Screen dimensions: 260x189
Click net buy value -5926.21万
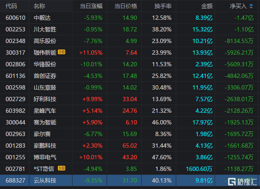point(239,53)
